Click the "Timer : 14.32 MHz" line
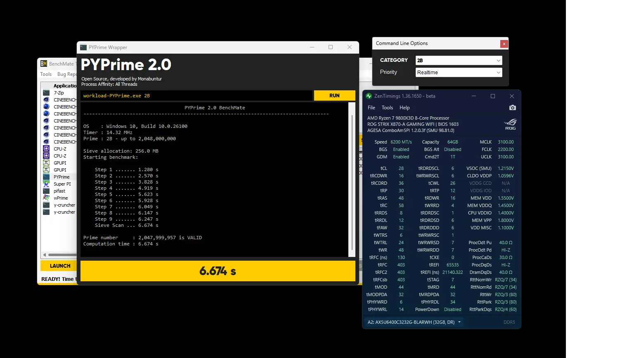This screenshot has height=358, width=634. tap(108, 132)
